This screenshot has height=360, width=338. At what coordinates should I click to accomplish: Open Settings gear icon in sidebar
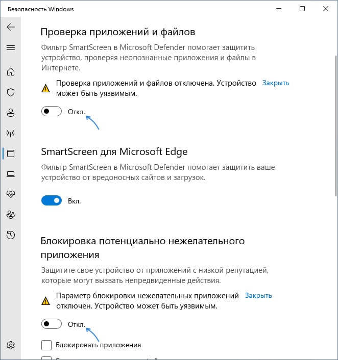point(11,345)
